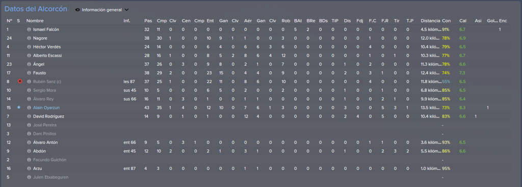Sort the table by Distancia column

click(x=430, y=20)
